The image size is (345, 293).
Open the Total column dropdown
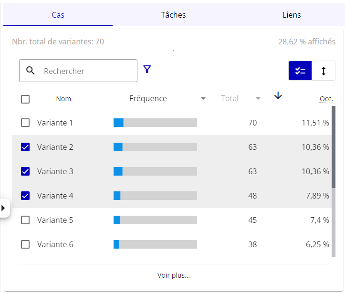258,99
